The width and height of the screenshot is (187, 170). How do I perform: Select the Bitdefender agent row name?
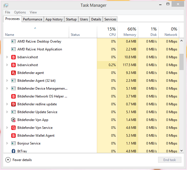point(31,73)
